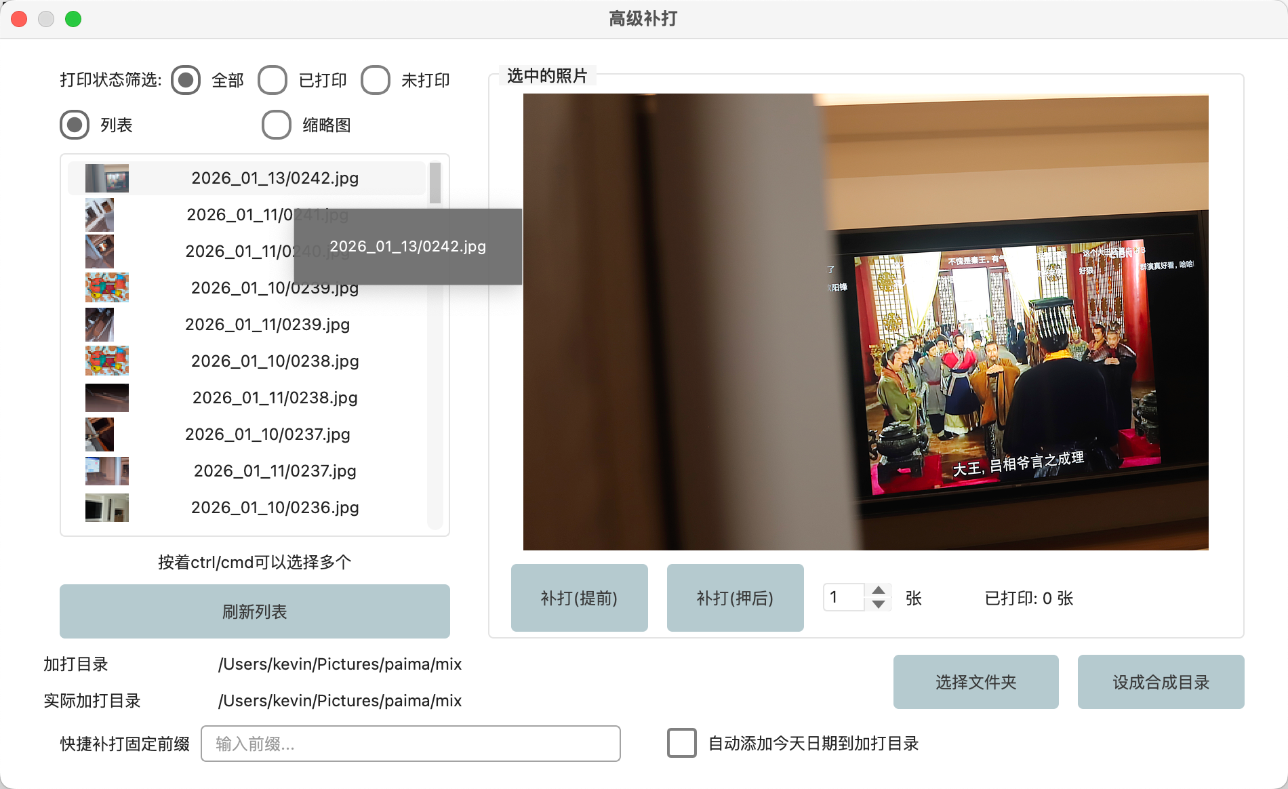Click thumbnail beside 2026_01_10/0238.jpg

(106, 361)
